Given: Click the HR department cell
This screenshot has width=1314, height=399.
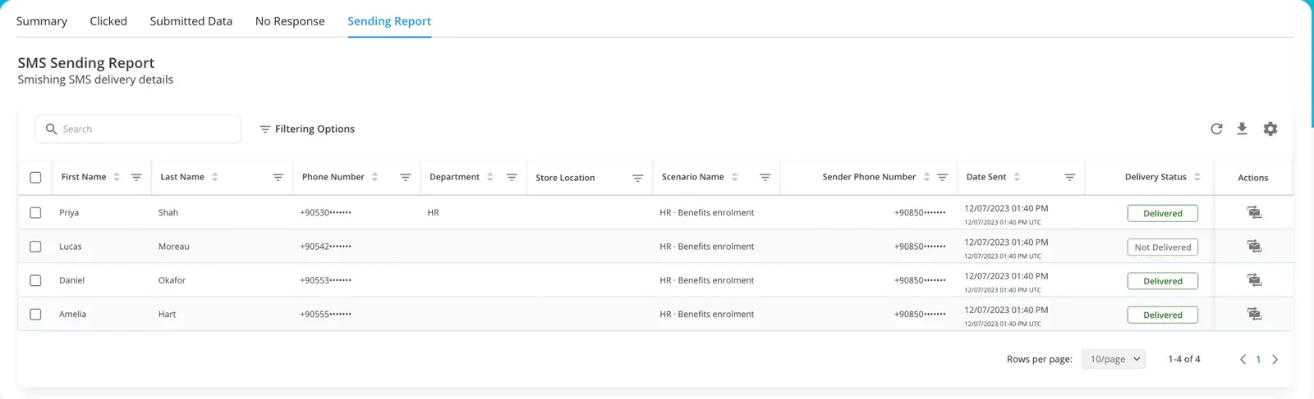Looking at the screenshot, I should (434, 213).
